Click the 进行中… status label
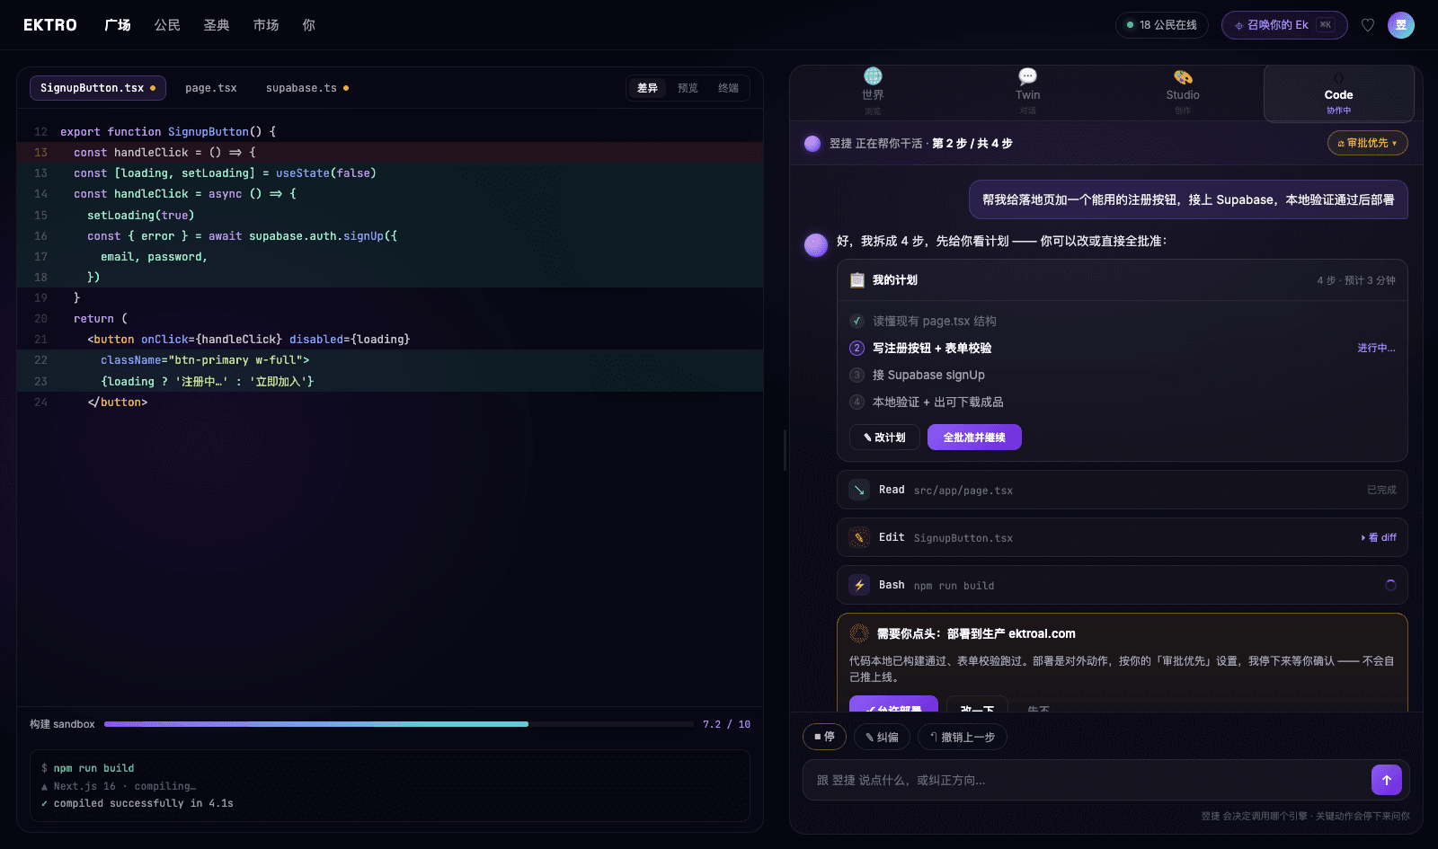This screenshot has height=849, width=1438. coord(1376,348)
